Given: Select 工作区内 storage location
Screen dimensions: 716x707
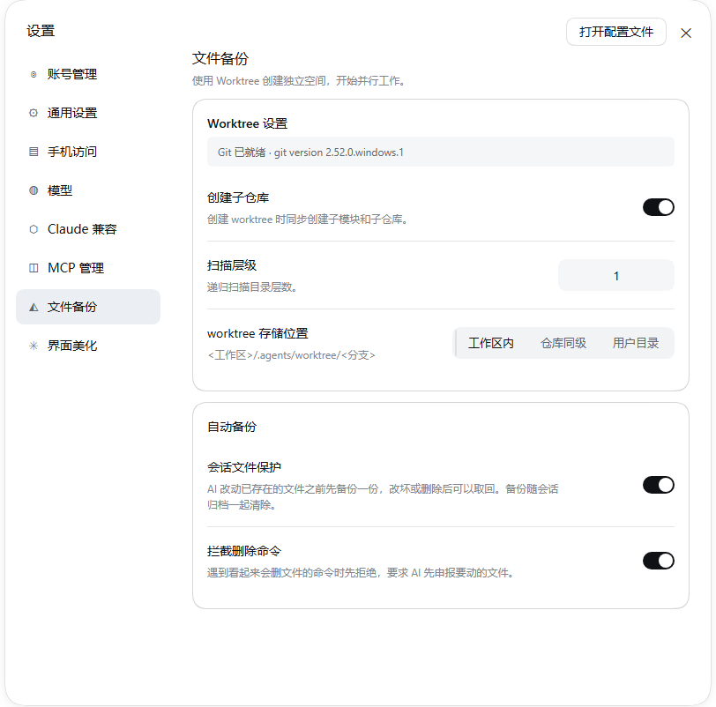Looking at the screenshot, I should (x=491, y=343).
